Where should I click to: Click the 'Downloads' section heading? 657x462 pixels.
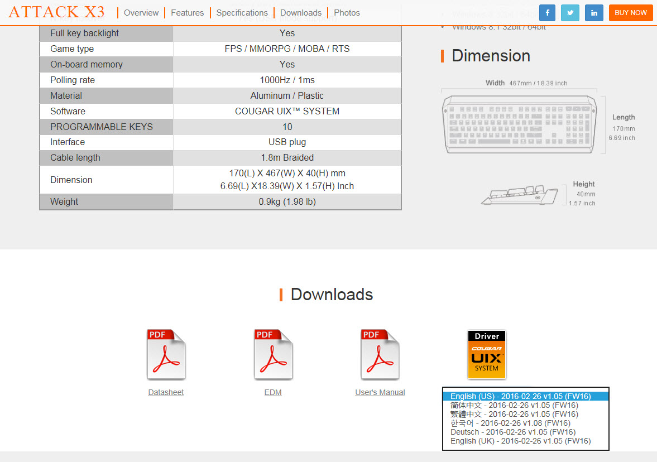tap(332, 295)
